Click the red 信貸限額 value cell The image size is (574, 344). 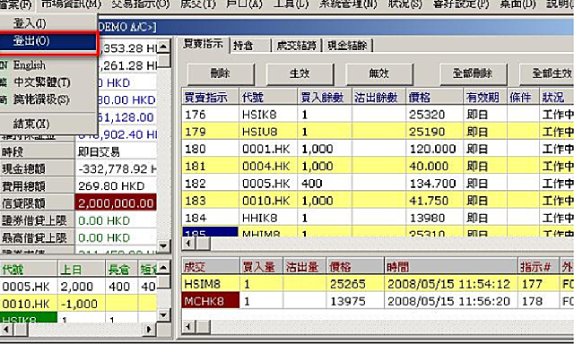116,202
